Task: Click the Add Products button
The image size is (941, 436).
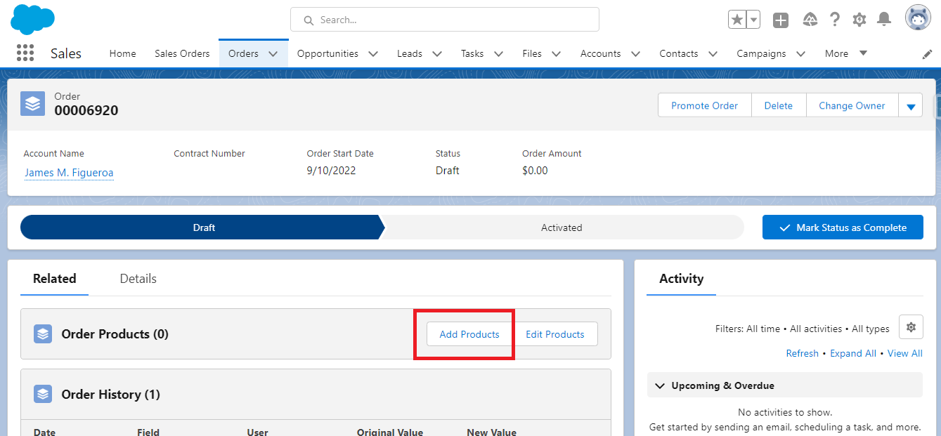Action: pyautogui.click(x=469, y=334)
